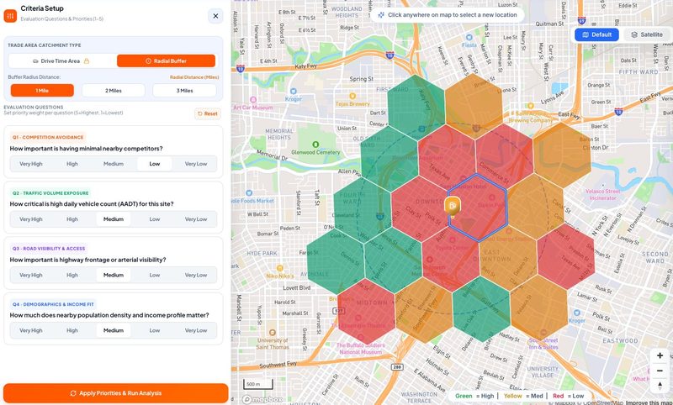Set competition avoidance to High
Screen dimensions: 673x405
[x=72, y=164]
